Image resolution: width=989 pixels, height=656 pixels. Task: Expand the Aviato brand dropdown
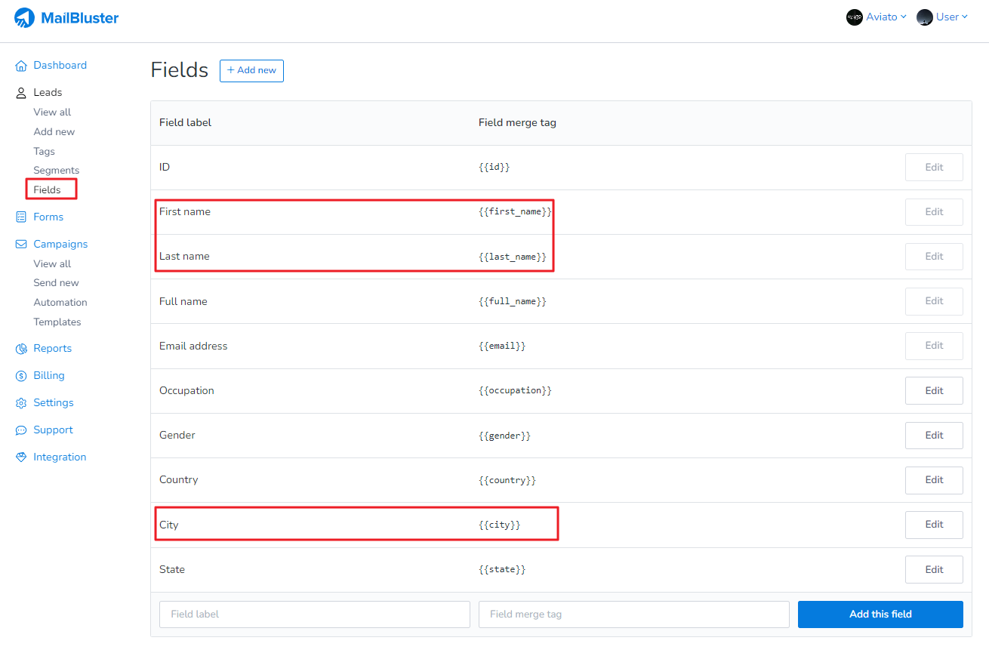pos(877,17)
